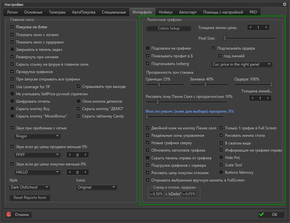
Task: Click the Границы 25% slider handle
Action: (159, 85)
